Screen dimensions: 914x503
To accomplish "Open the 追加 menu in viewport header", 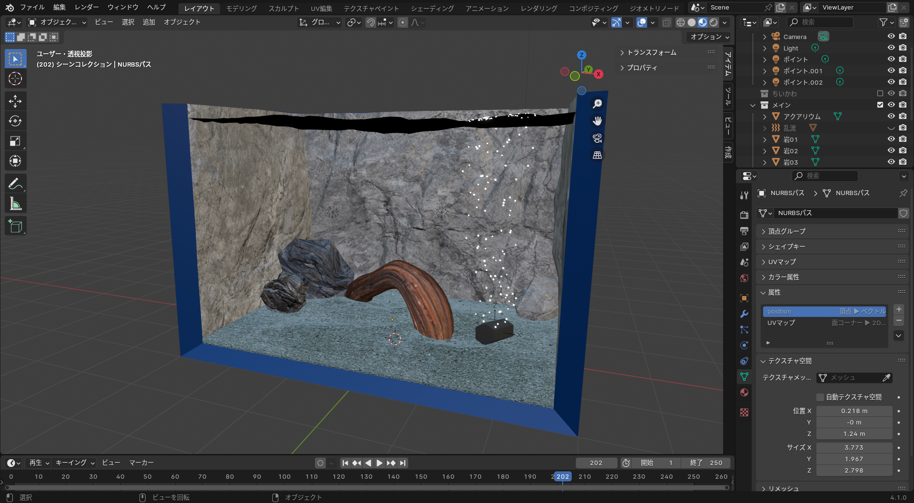I will point(149,22).
